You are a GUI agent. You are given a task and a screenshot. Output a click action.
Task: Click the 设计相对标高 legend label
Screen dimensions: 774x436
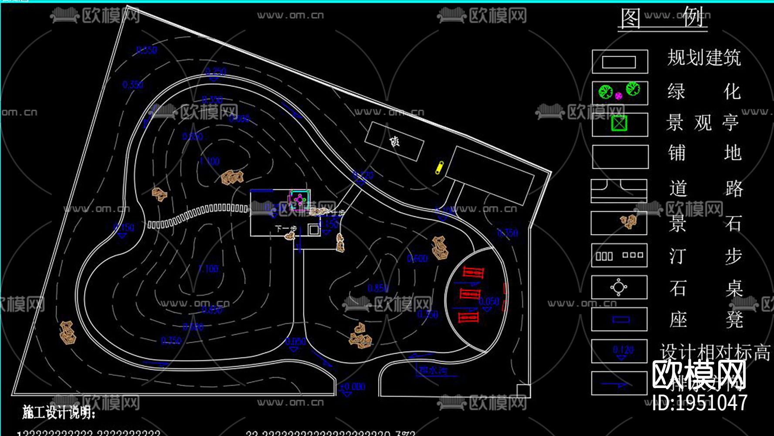pos(715,352)
